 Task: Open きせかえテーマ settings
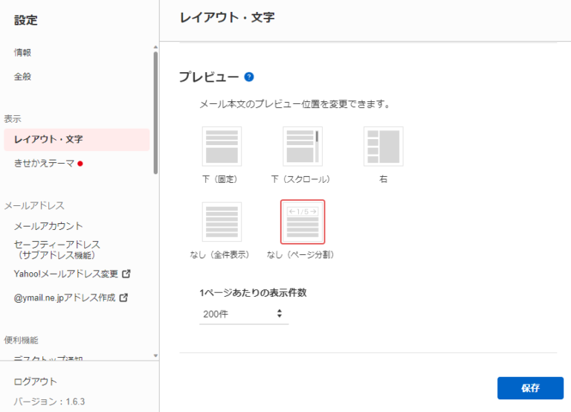click(x=44, y=163)
